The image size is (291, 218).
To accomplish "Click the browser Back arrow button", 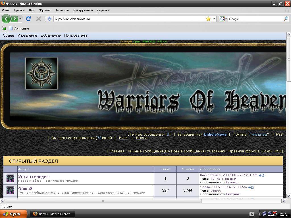I will [x=6, y=19].
